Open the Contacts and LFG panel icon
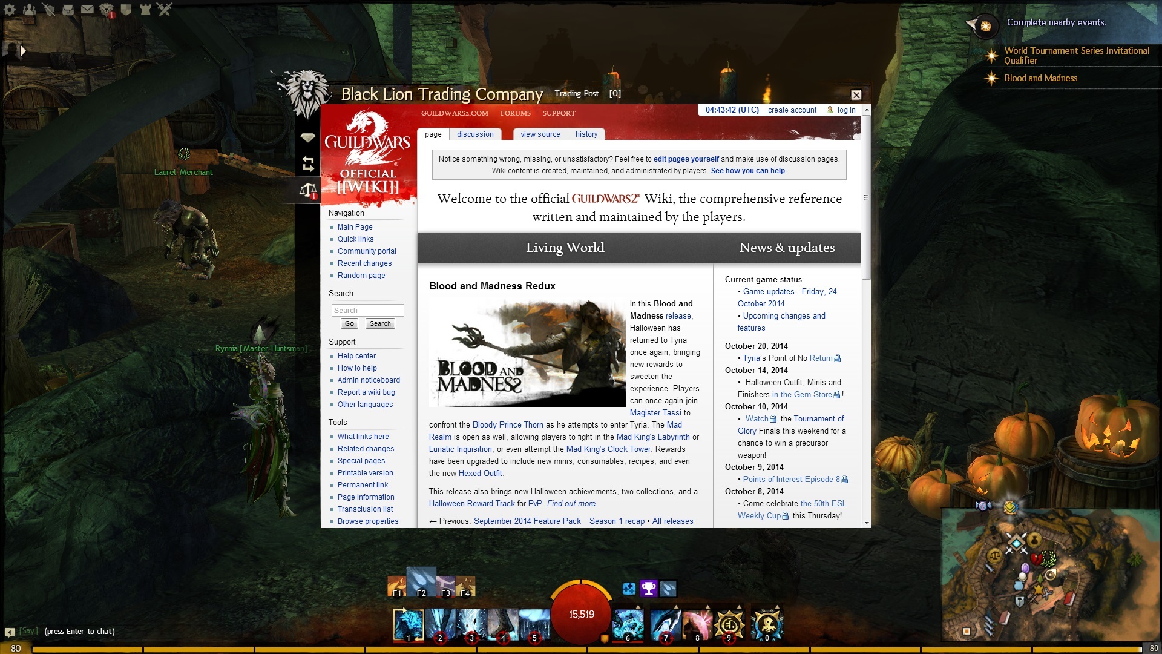The width and height of the screenshot is (1162, 654). (x=29, y=9)
